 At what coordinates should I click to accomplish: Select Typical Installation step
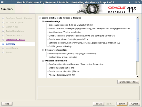click(15, 31)
